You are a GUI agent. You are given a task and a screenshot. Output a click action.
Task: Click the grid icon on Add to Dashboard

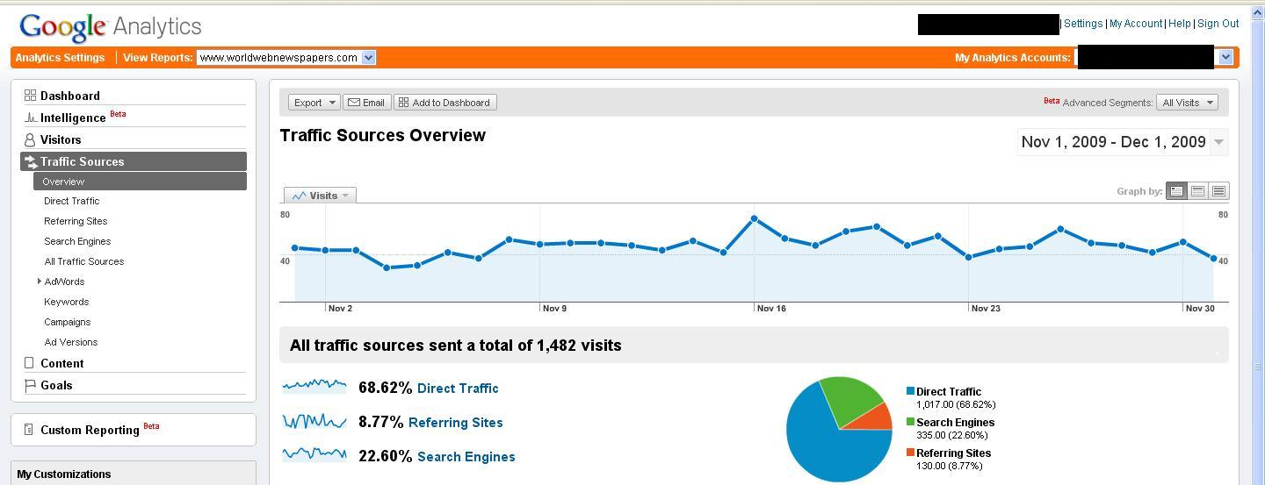pyautogui.click(x=403, y=103)
